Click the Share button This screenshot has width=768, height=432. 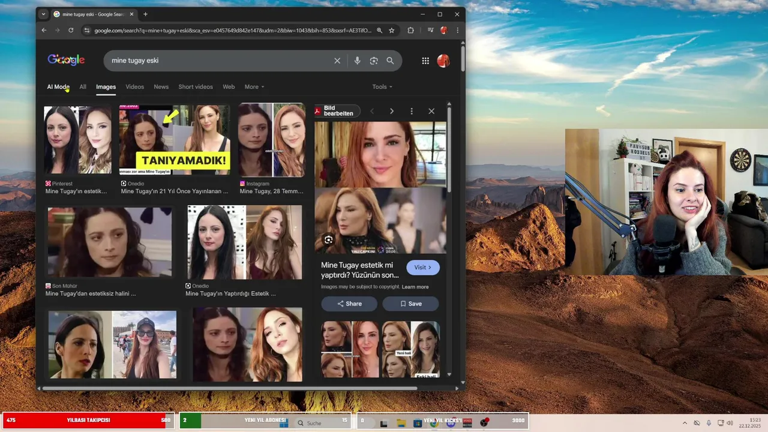(x=349, y=304)
